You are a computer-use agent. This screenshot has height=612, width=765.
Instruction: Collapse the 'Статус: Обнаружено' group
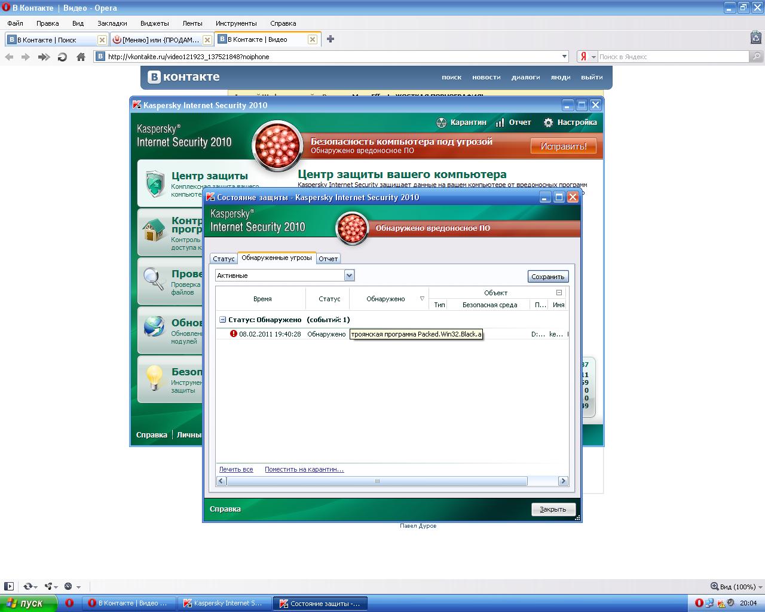pyautogui.click(x=222, y=320)
